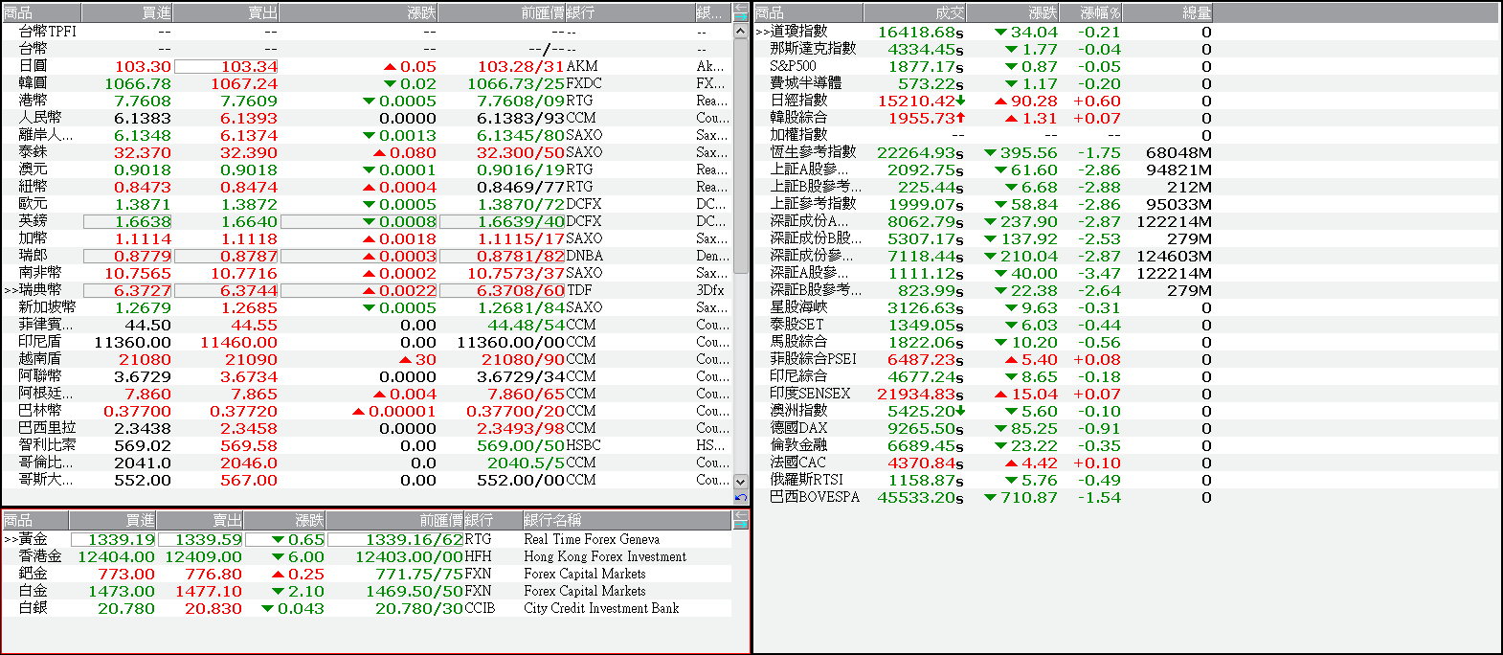The height and width of the screenshot is (655, 1503).
Task: Click the 前匯價銀行 header in forex panel
Action: (x=567, y=12)
